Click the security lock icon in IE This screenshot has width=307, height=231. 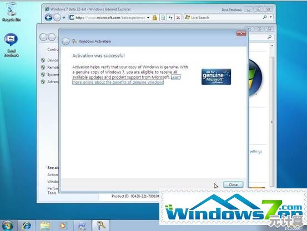click(155, 18)
